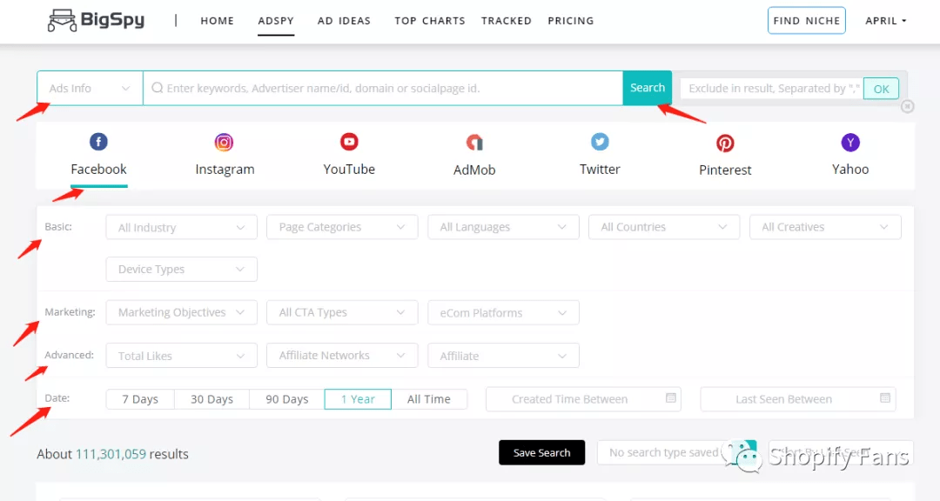Select the YouTube platform icon
Viewport: 940px width, 501px height.
349,142
